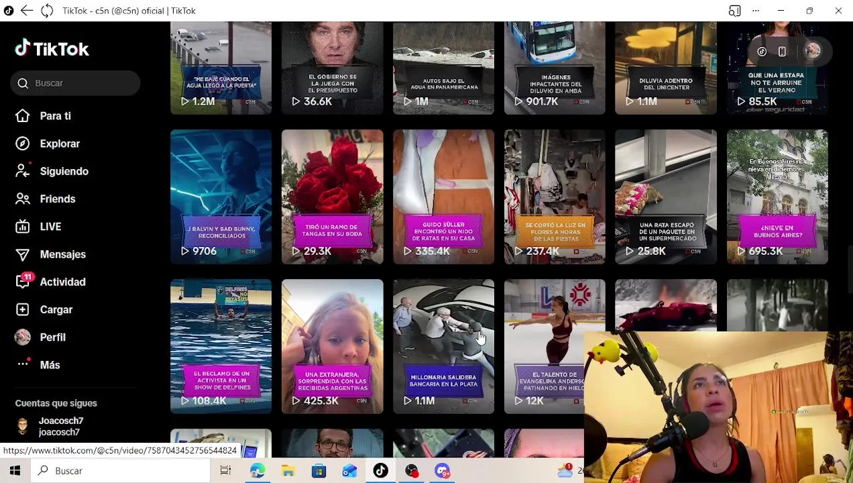Play video '¿Nieve en Buenos Aires?'
The image size is (853, 483).
pyautogui.click(x=777, y=197)
